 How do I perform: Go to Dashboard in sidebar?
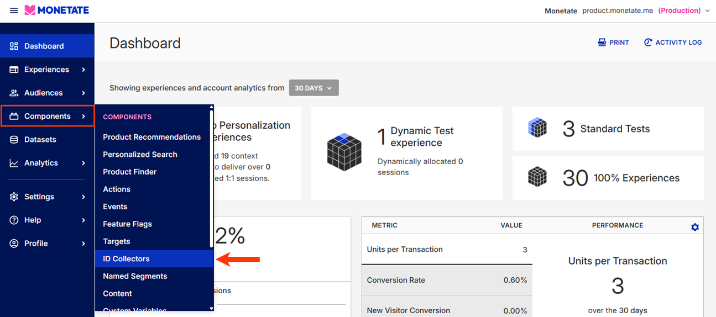pos(47,46)
